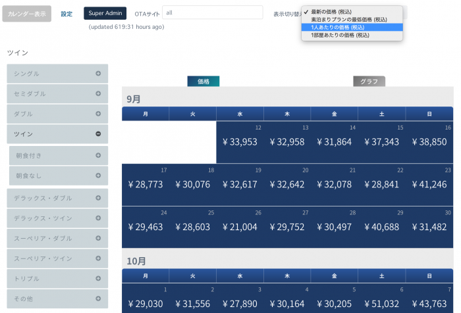Open the 設定 link

[x=67, y=14]
